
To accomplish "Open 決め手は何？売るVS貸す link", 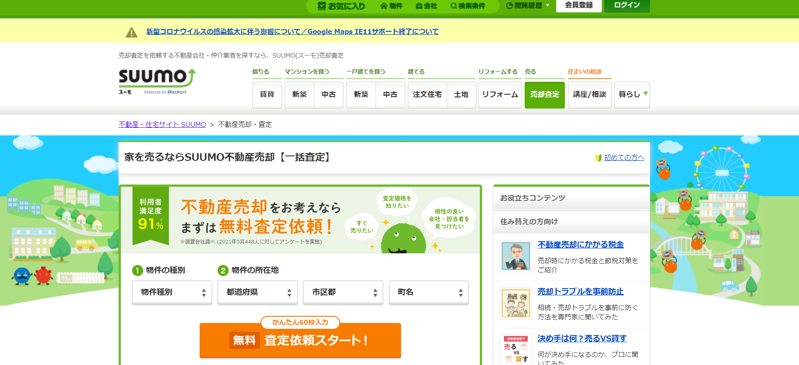I will click(582, 339).
